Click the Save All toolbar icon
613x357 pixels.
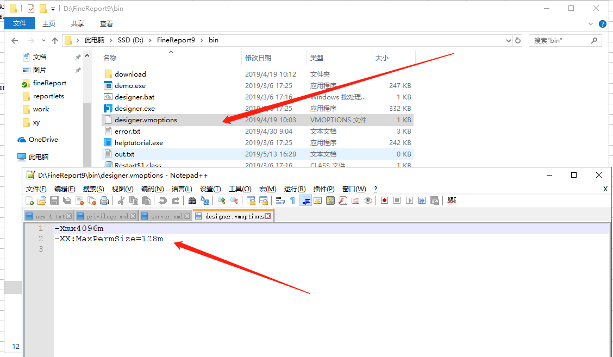[67, 201]
